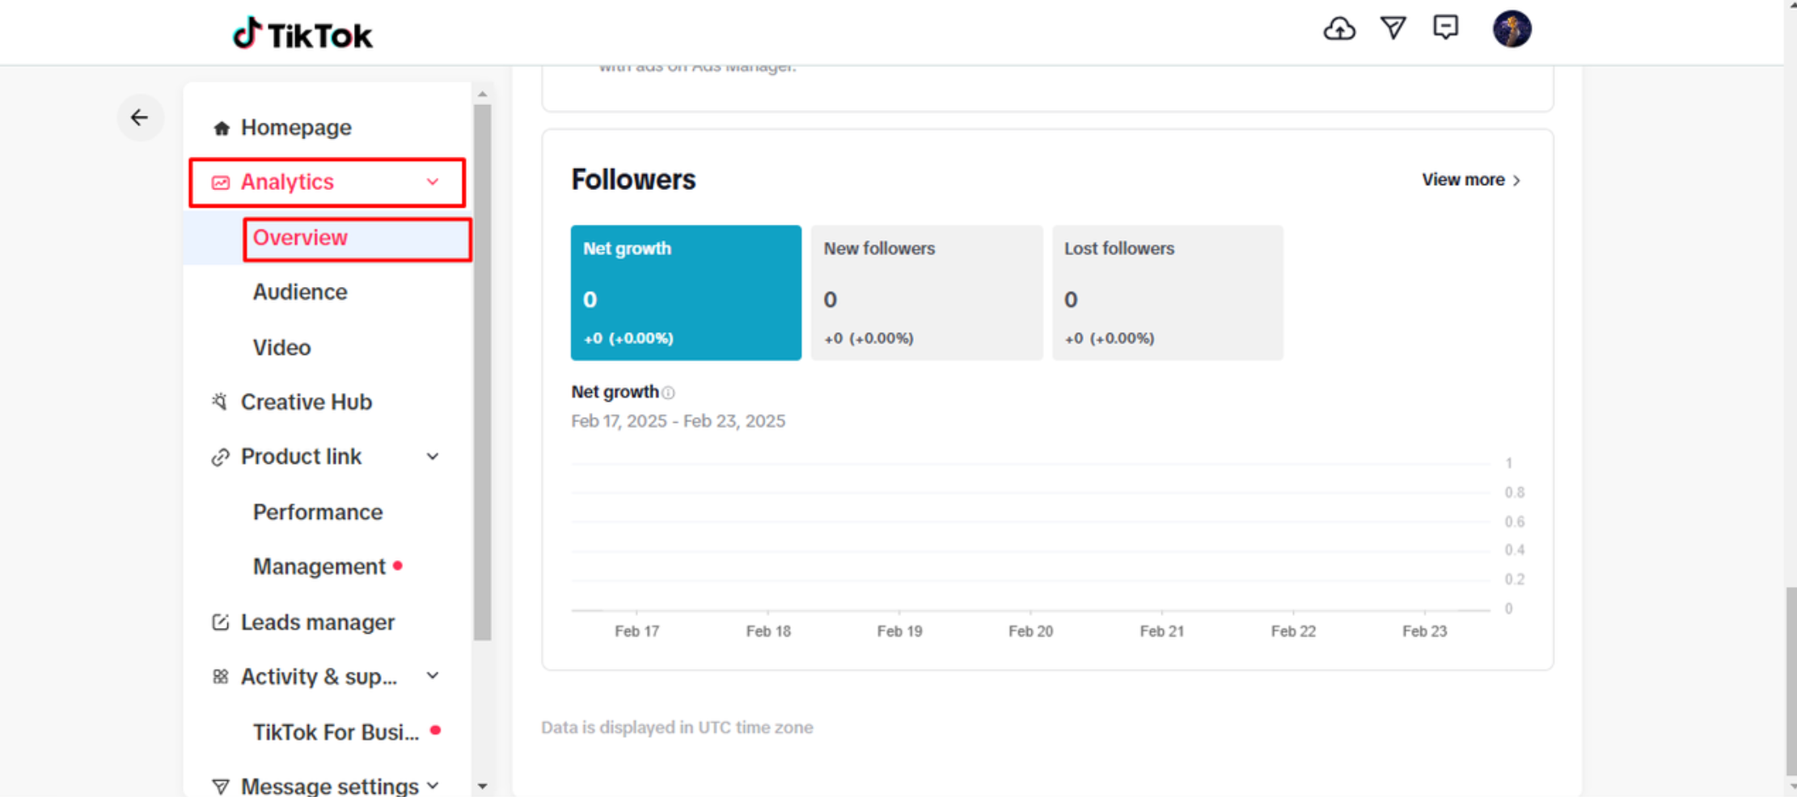Click the Net growth info icon
The image size is (1797, 797).
668,393
